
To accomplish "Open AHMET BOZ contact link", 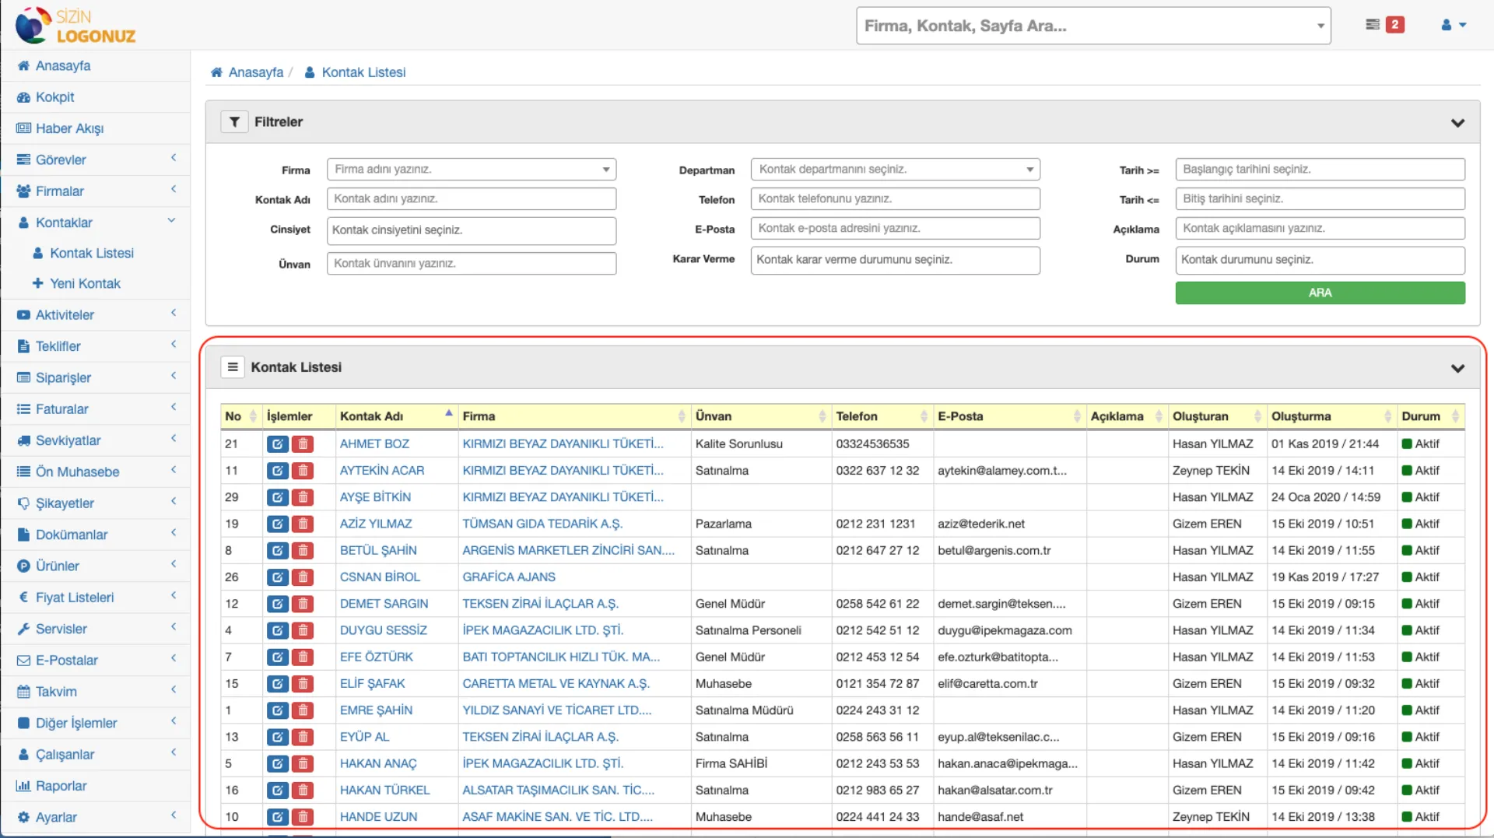I will point(374,444).
